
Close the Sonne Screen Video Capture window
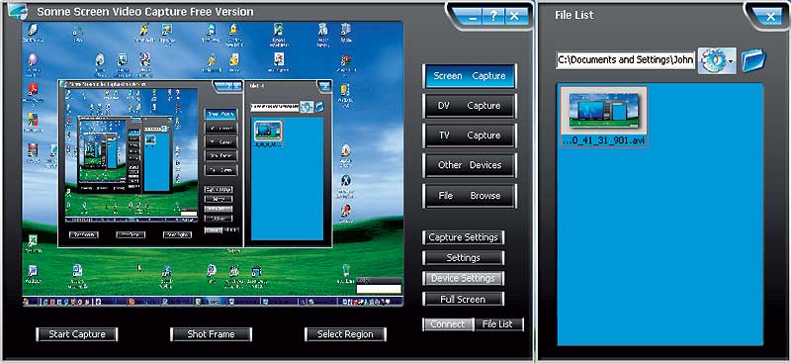[514, 16]
